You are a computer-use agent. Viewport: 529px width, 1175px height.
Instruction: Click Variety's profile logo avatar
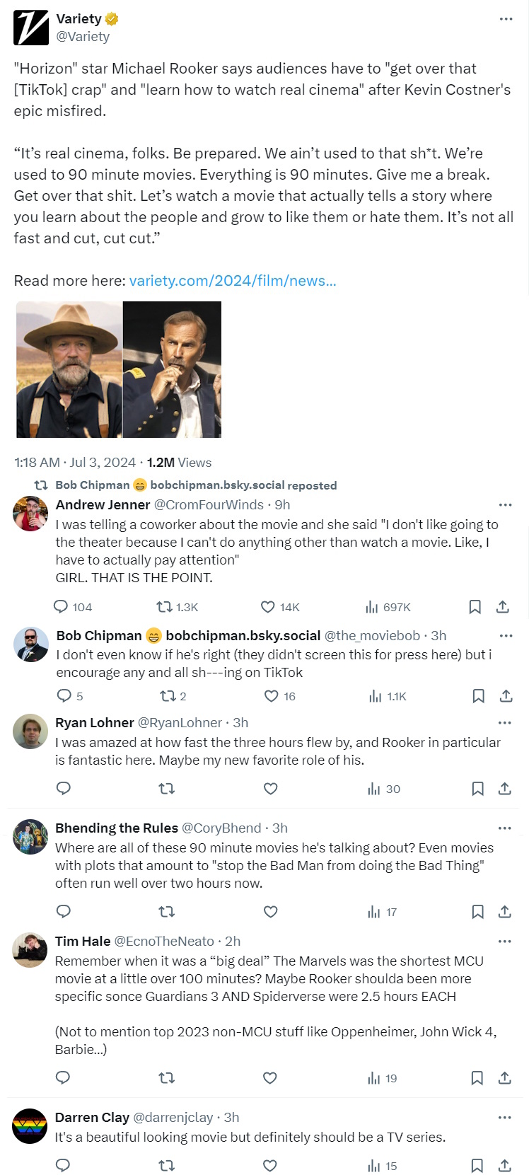click(31, 28)
